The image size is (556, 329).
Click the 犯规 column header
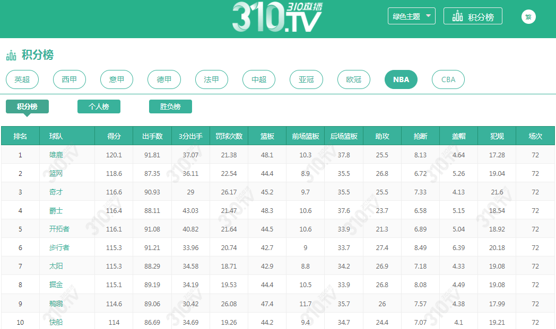tap(497, 136)
